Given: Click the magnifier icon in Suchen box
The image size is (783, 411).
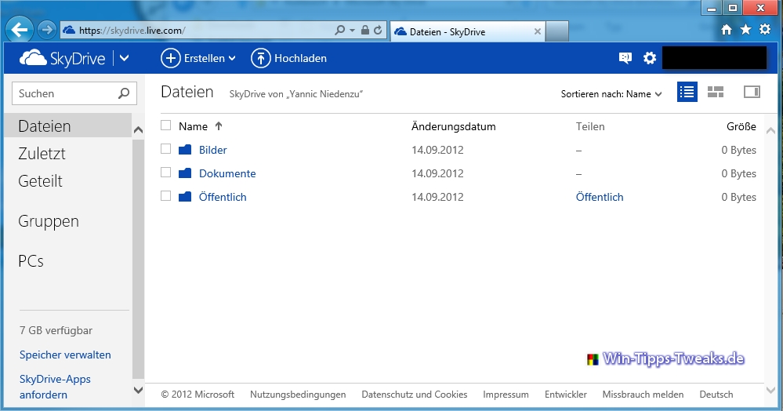Looking at the screenshot, I should (124, 93).
